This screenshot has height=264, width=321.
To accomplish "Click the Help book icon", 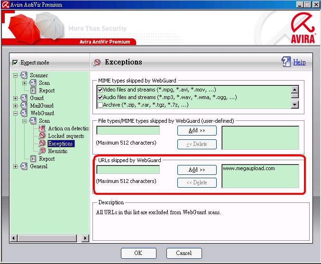I will 286,62.
